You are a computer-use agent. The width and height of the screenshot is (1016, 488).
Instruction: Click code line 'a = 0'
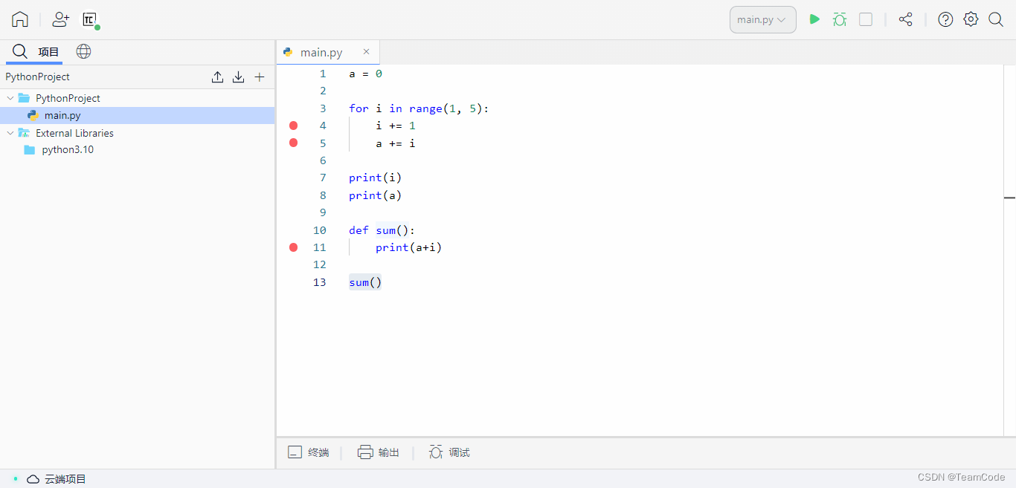click(x=365, y=74)
